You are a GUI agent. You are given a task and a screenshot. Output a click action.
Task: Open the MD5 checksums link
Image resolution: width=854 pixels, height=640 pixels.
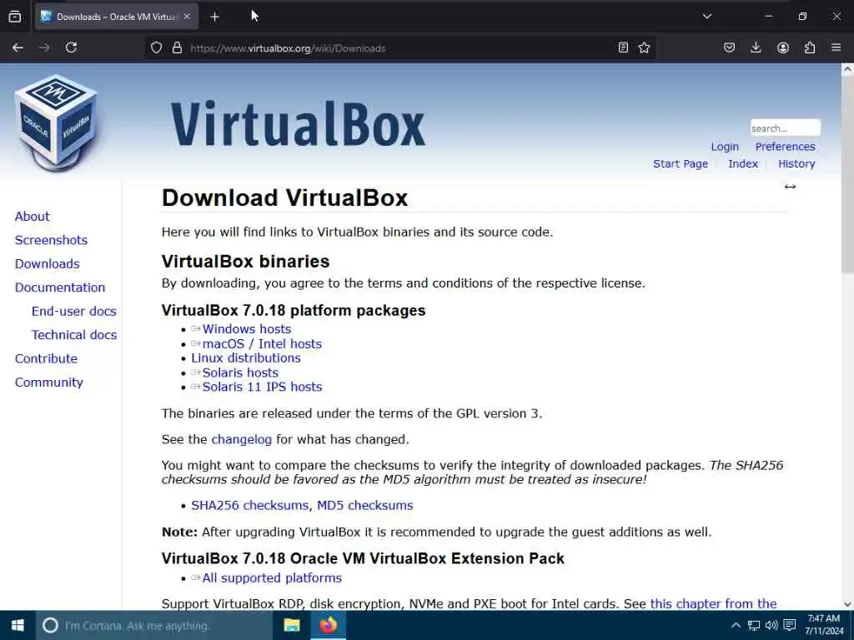(365, 506)
